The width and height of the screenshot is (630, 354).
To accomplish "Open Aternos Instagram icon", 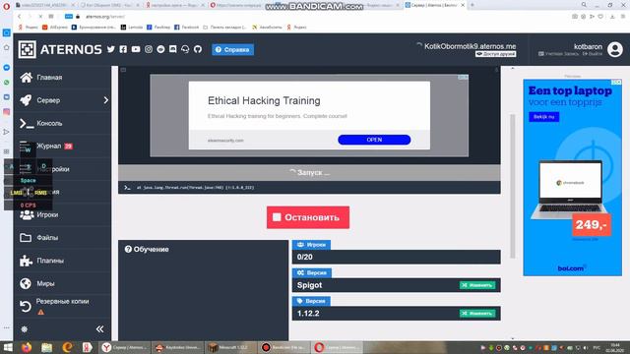I will point(149,49).
